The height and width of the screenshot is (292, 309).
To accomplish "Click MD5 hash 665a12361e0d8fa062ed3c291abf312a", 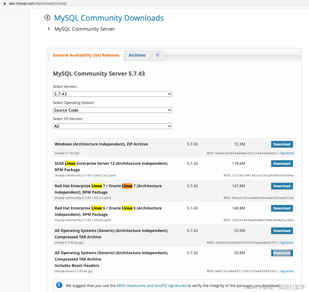I will coord(263,198).
